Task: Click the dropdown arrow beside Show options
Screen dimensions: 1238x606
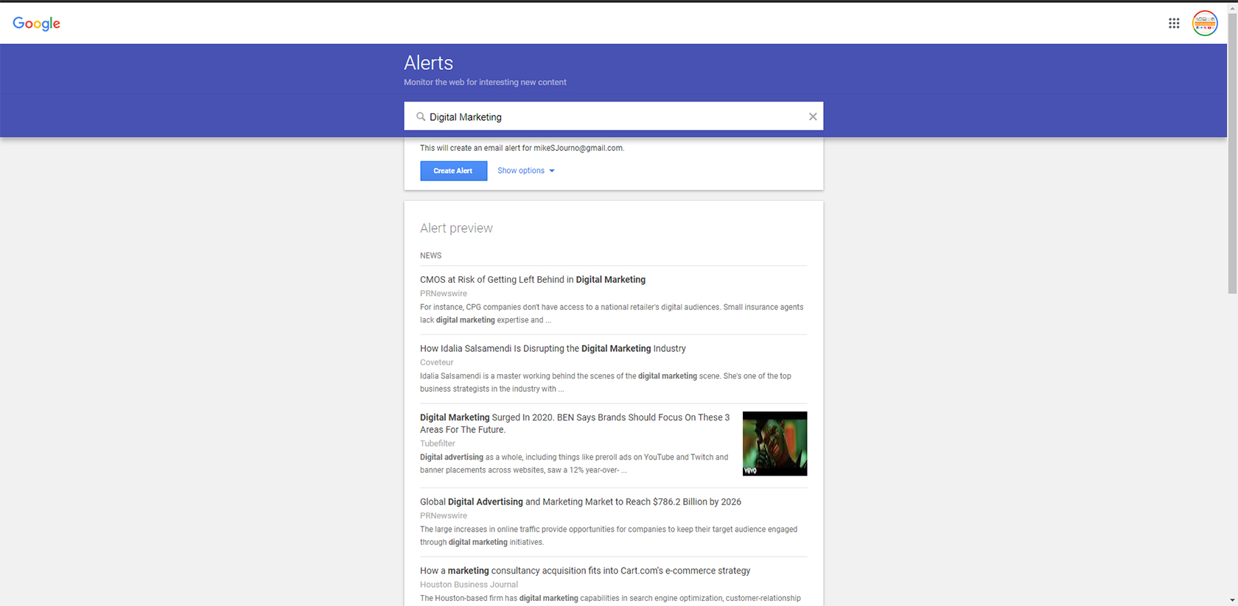Action: pos(552,171)
